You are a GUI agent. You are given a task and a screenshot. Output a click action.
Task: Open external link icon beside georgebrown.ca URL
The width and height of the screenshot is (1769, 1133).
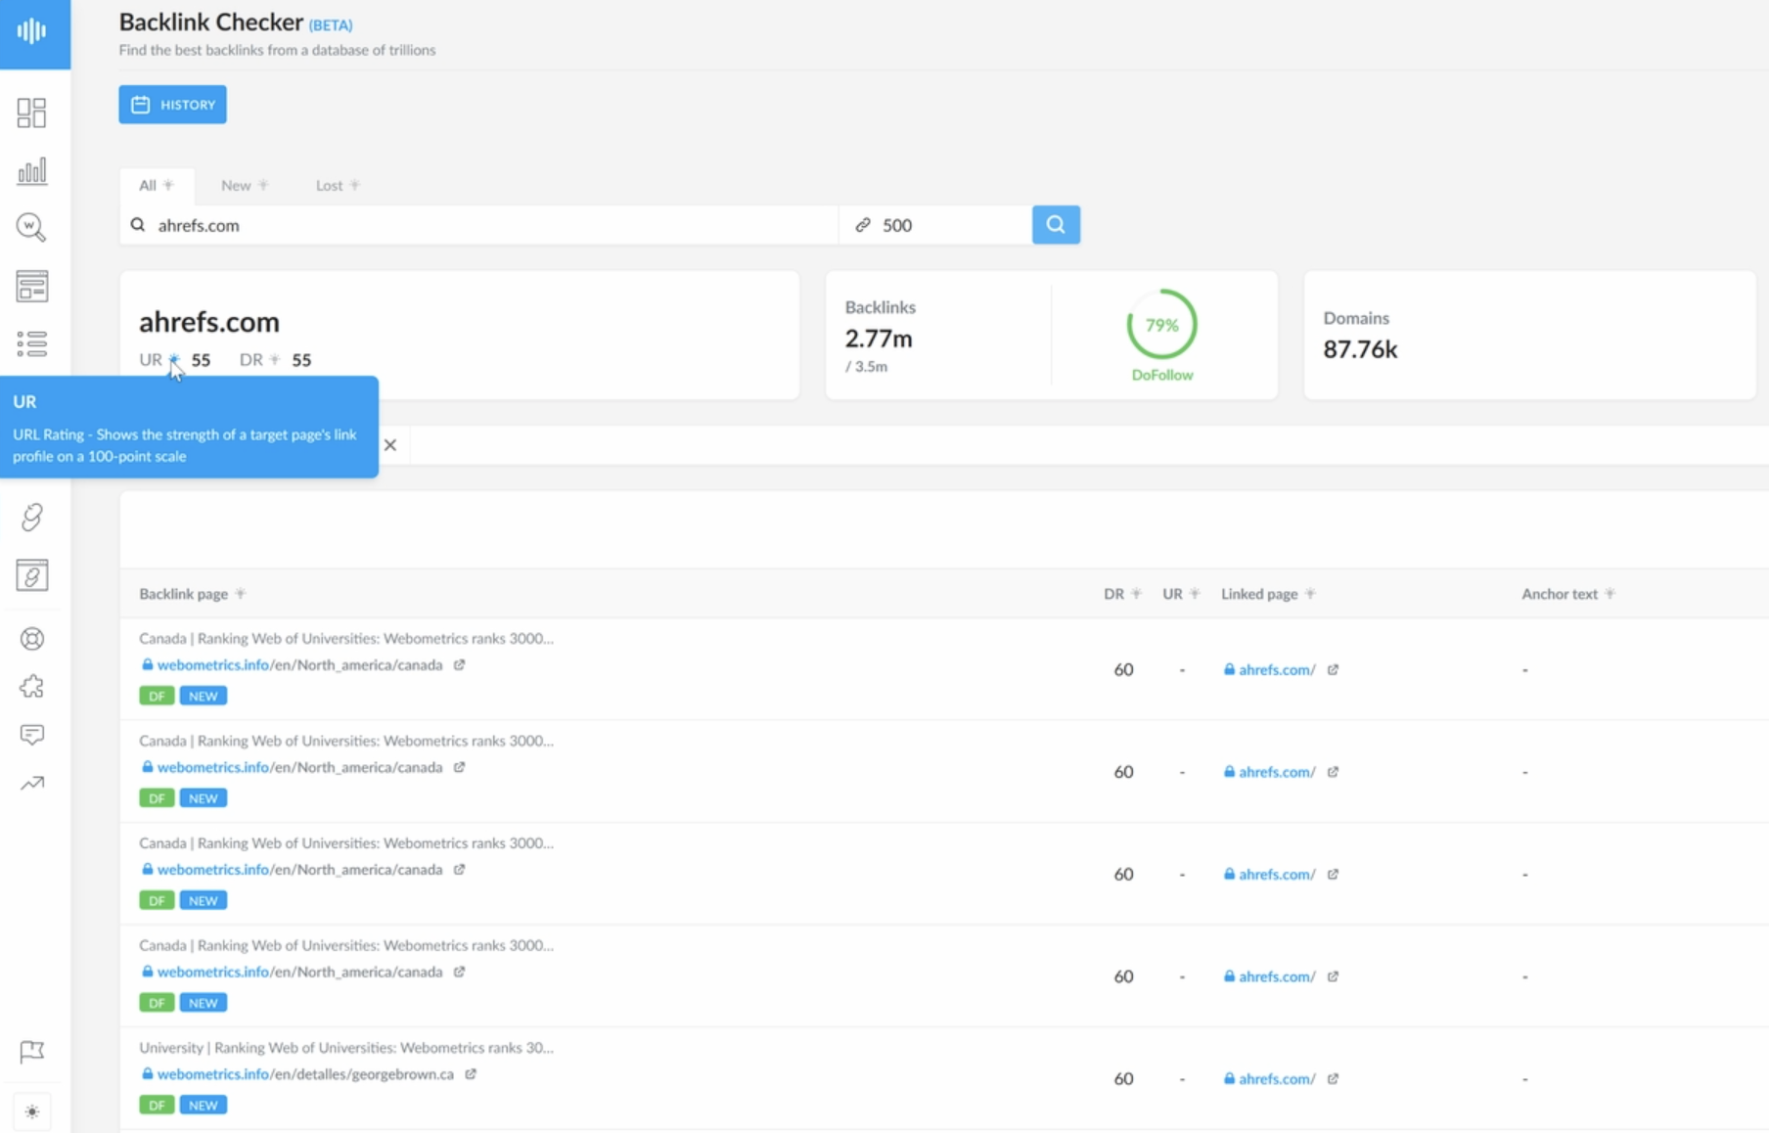pyautogui.click(x=471, y=1073)
